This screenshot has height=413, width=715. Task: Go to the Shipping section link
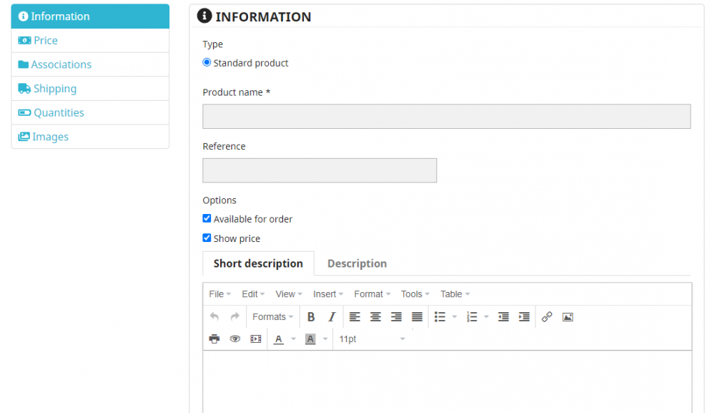54,89
